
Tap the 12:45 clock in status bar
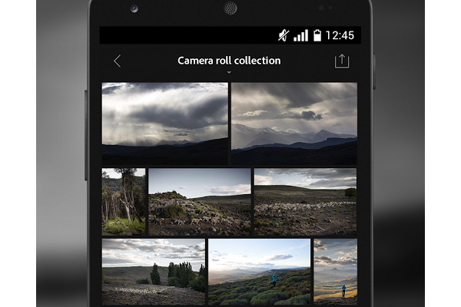pos(340,35)
